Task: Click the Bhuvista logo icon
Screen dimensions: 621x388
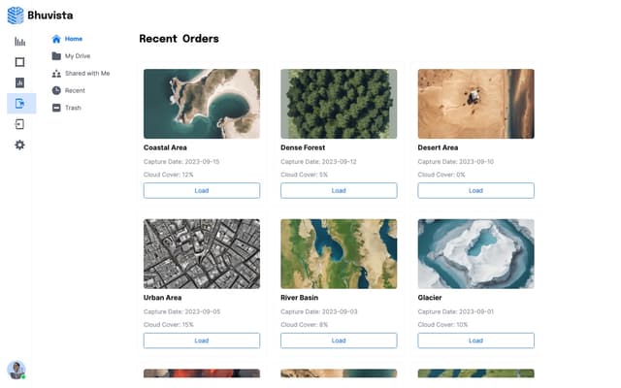Action: pyautogui.click(x=16, y=15)
